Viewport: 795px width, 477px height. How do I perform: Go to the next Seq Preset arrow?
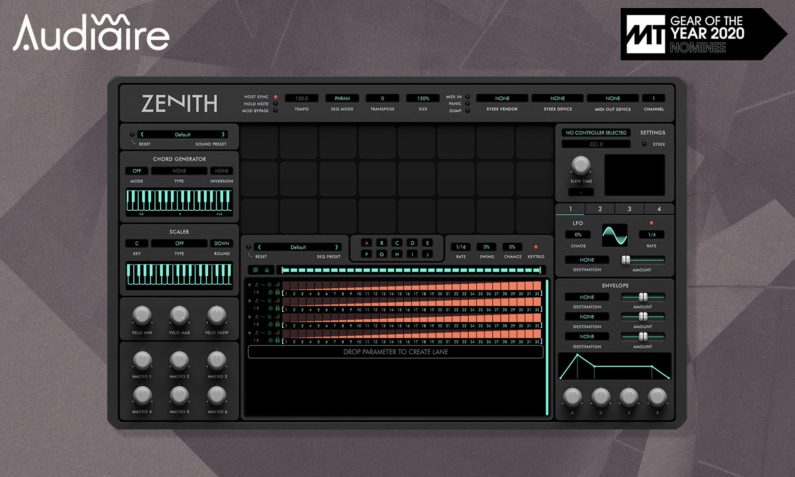[337, 247]
